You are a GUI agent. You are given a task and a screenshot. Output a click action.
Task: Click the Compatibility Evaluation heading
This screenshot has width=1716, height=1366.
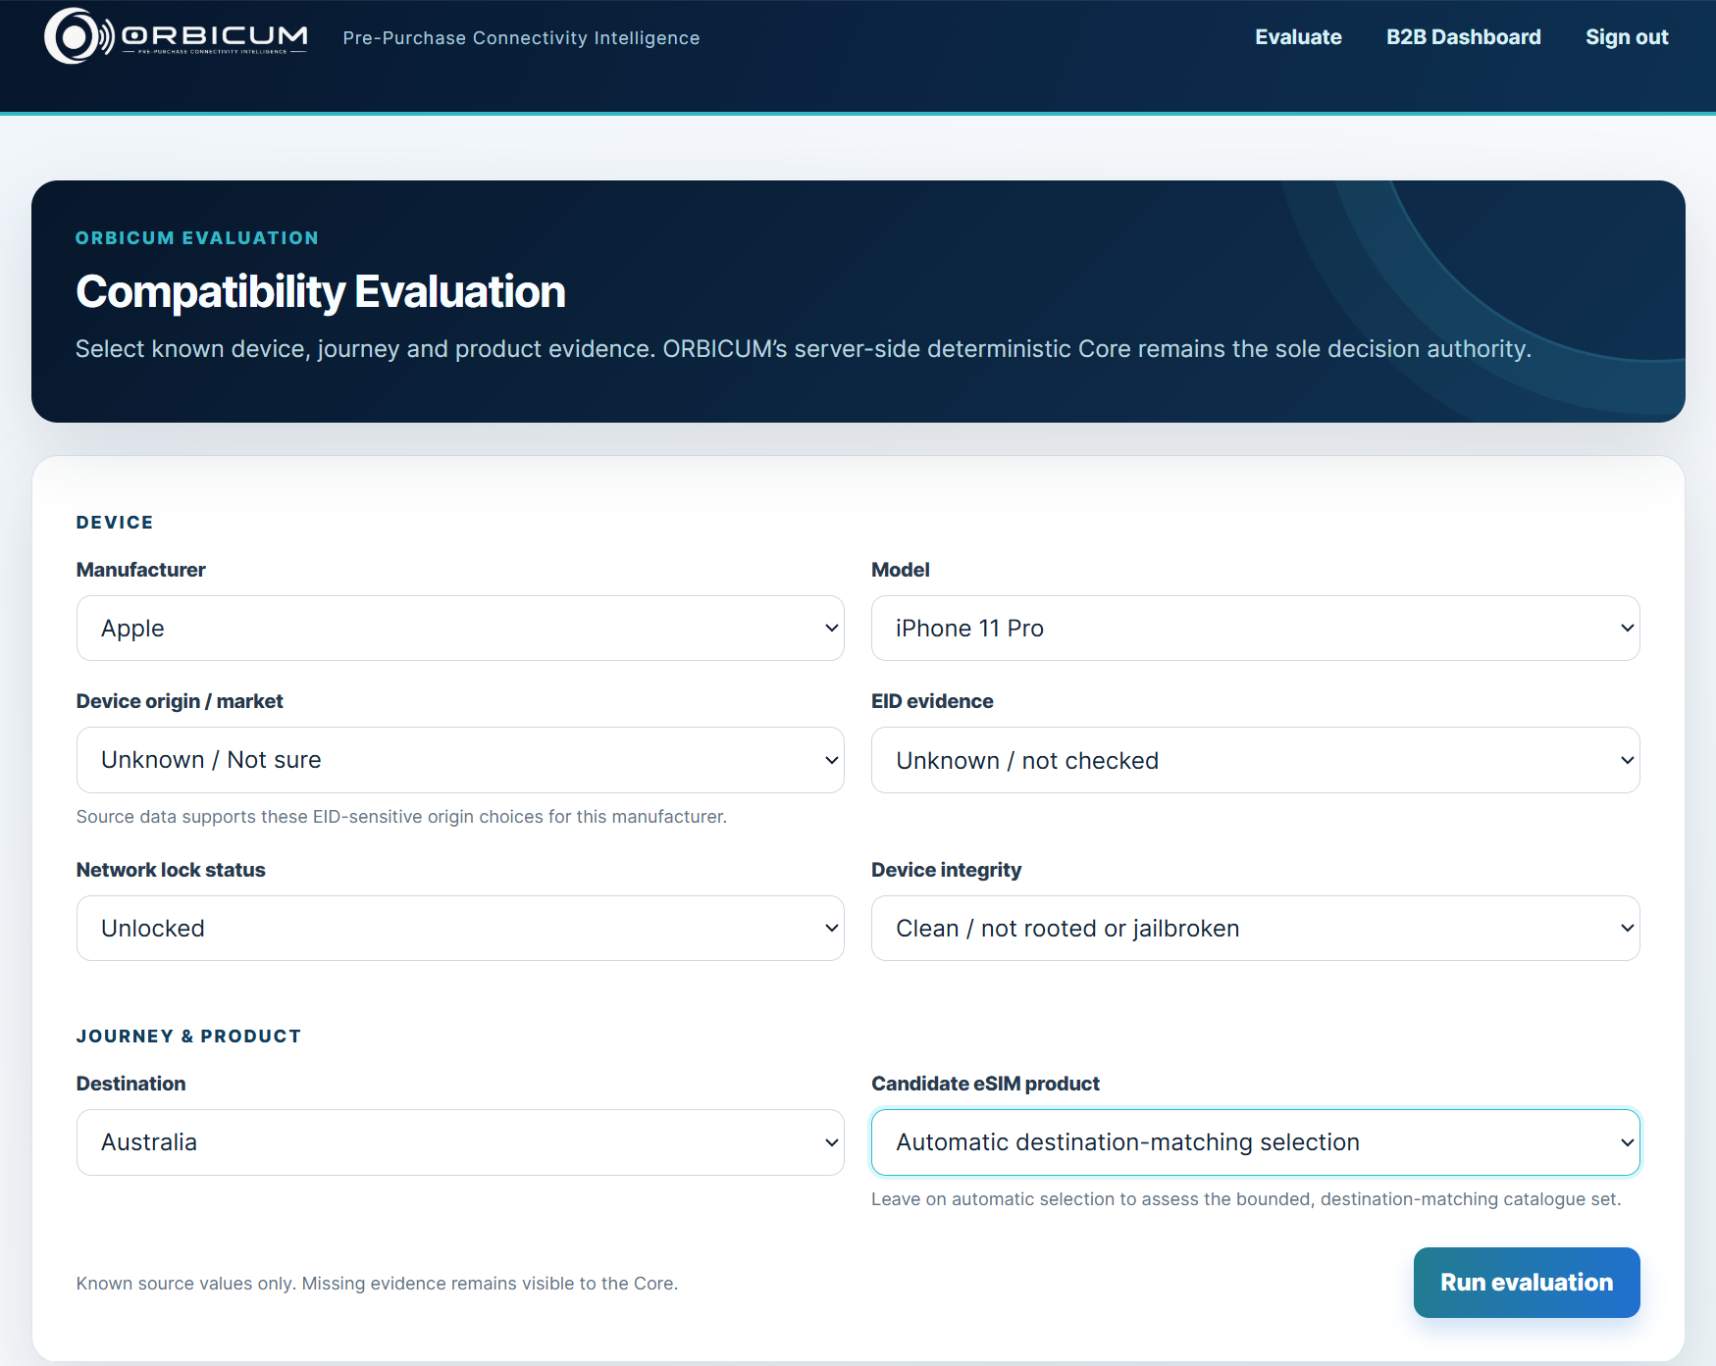pyautogui.click(x=321, y=292)
